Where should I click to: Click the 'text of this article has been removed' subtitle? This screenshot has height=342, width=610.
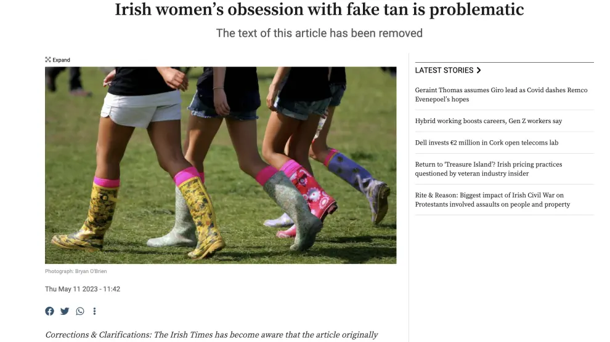(x=319, y=33)
